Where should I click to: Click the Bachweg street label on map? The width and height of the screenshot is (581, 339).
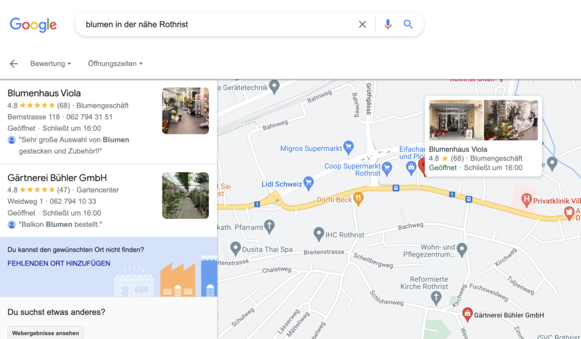[411, 226]
